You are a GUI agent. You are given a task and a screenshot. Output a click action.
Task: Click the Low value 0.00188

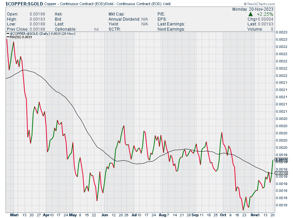tap(37, 24)
